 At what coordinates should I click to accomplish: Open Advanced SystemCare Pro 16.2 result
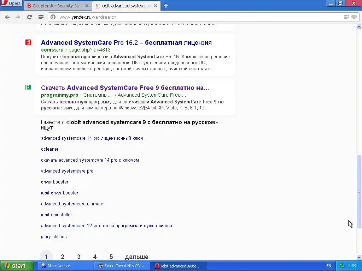pyautogui.click(x=126, y=43)
